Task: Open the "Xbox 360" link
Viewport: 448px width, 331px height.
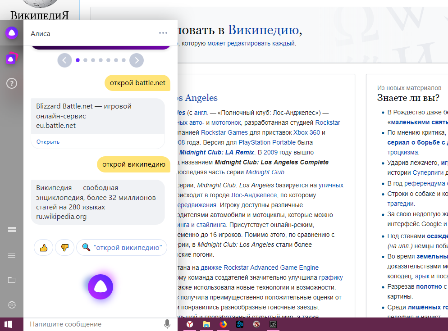Action: coord(306,132)
